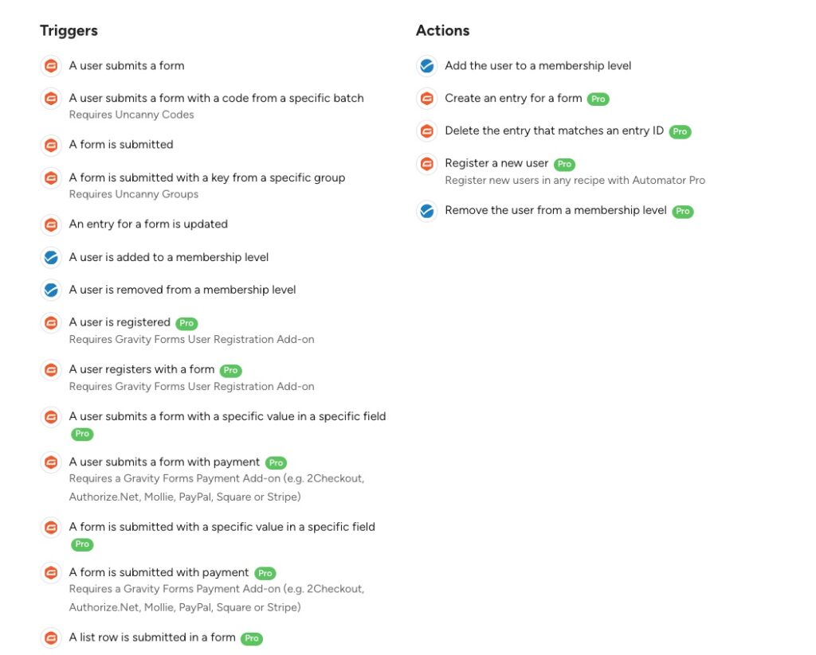
Task: Click the blue checkmark icon beside 'A user is added to a membership level'
Action: (51, 257)
